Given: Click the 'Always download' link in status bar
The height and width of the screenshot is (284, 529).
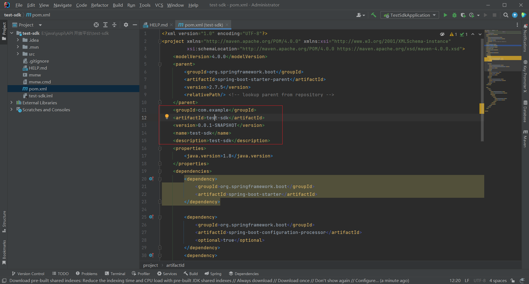Looking at the screenshot, I should click(x=254, y=280).
